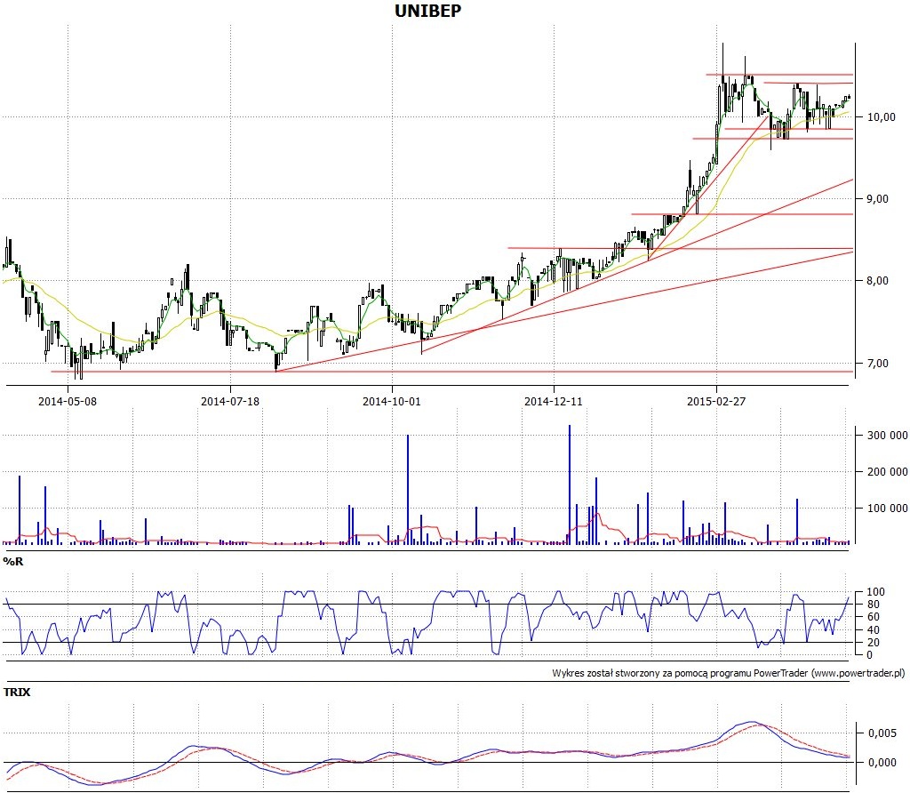Click the 10,00 price axis label
Viewport: 910px width, 793px height.
tap(882, 117)
